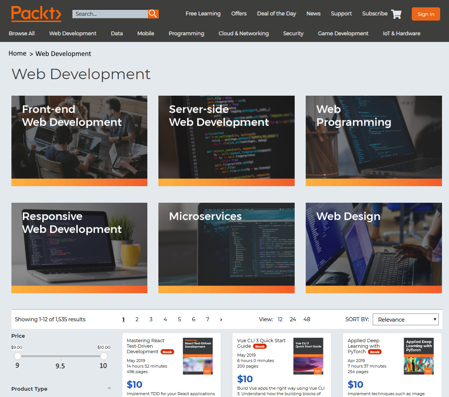
Task: Open the Cloud & Networking menu
Action: (243, 33)
